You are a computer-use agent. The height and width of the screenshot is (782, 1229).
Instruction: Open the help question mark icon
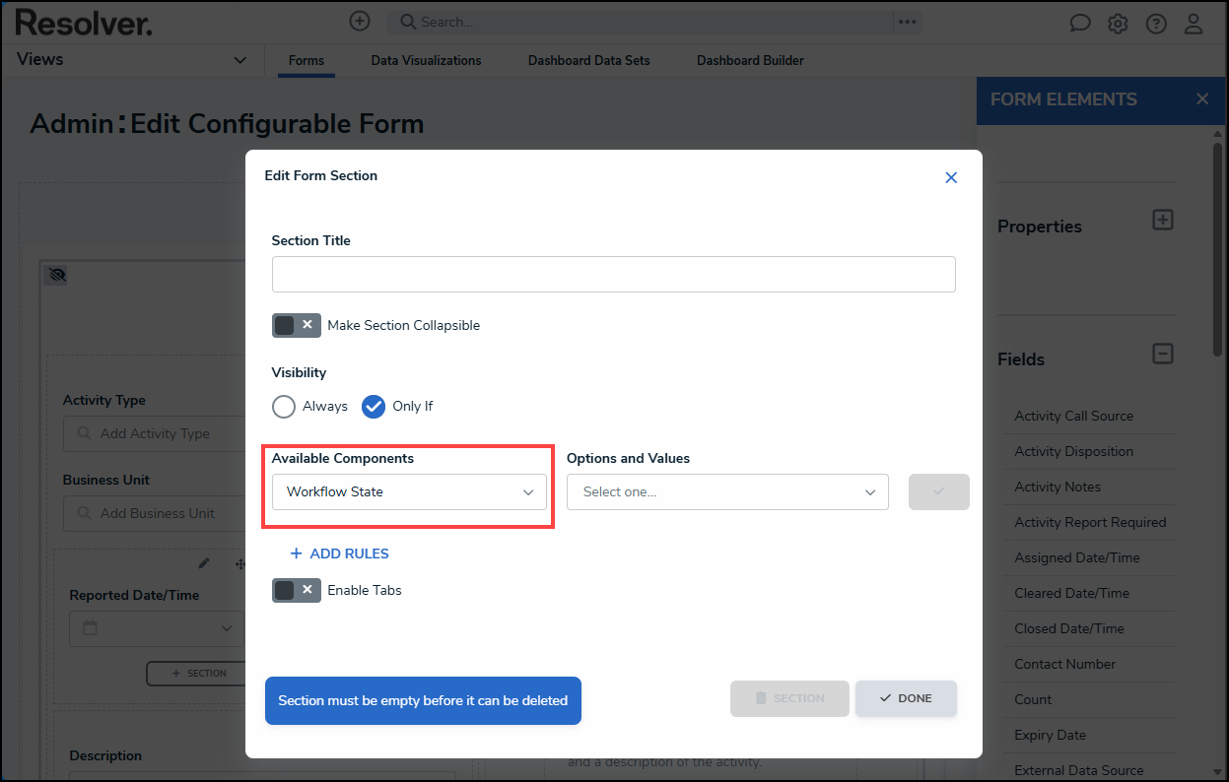coord(1155,22)
